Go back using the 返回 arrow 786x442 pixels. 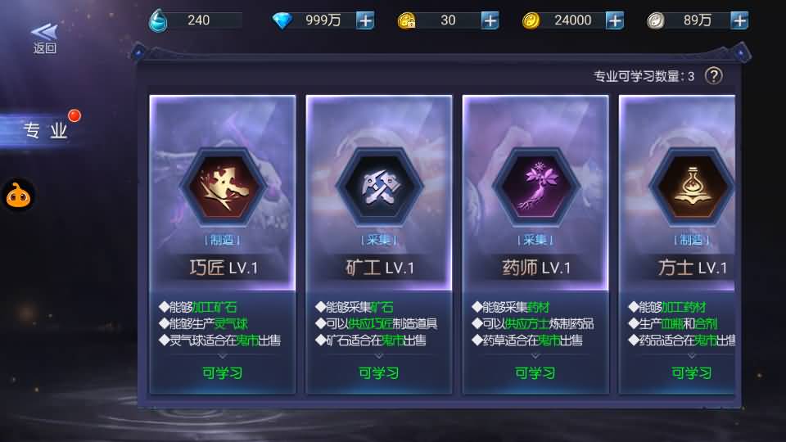(x=44, y=38)
